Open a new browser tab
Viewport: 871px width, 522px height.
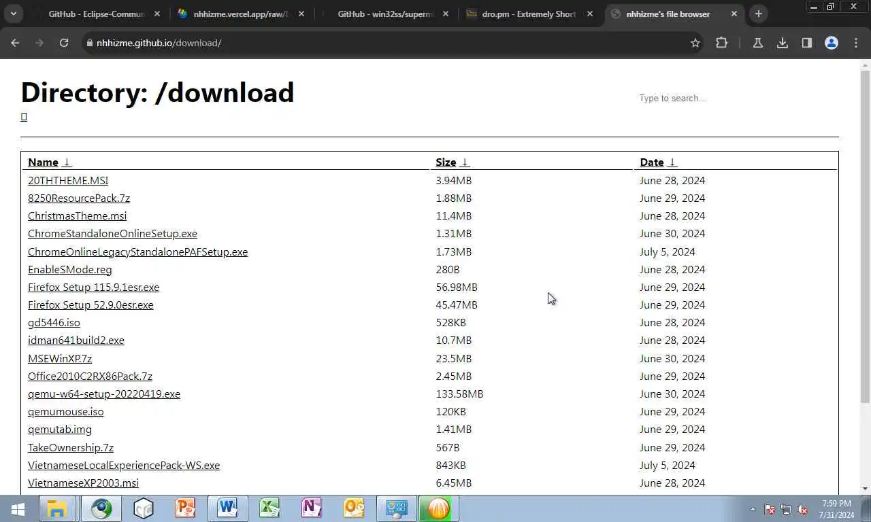(x=758, y=14)
